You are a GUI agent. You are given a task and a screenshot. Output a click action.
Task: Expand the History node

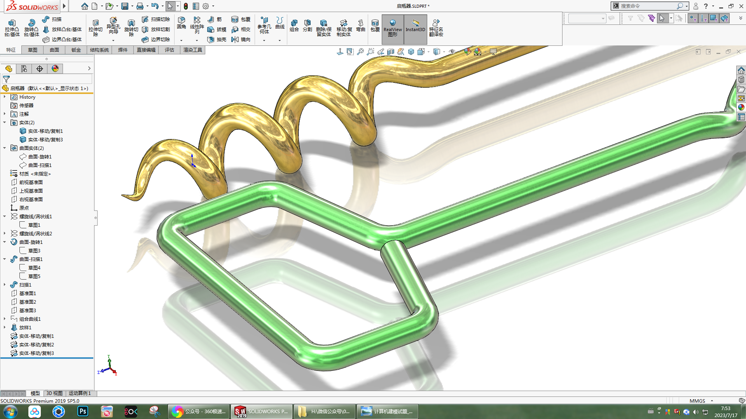coord(5,97)
